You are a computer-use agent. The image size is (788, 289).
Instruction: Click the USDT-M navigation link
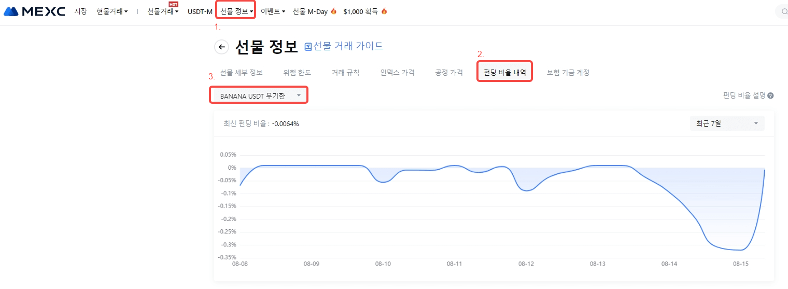click(200, 11)
